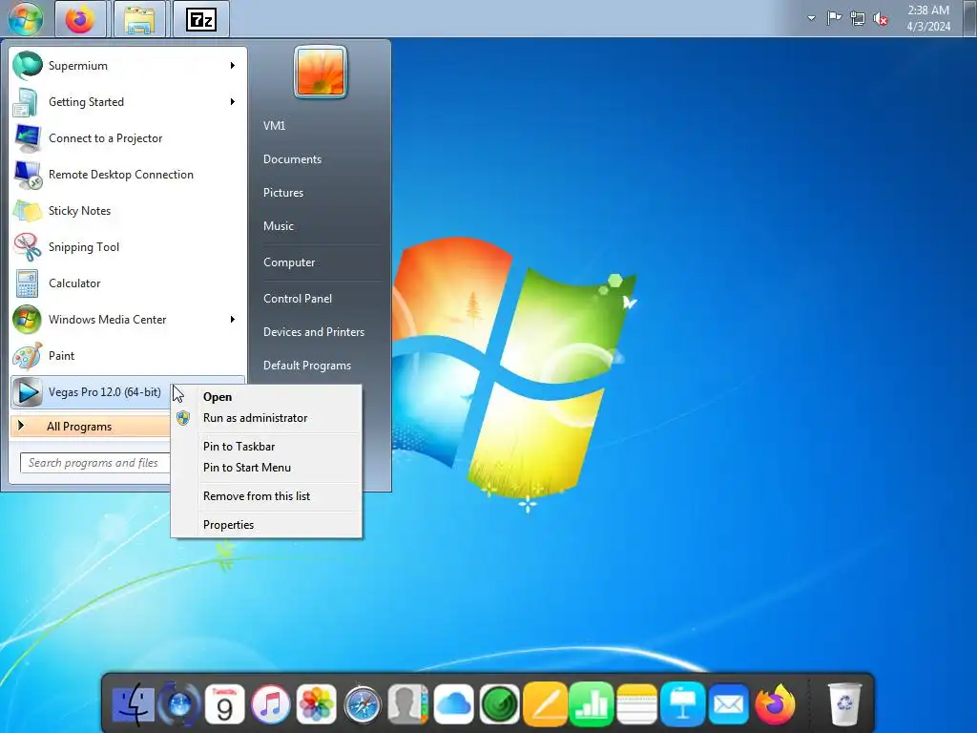Launch Calculator

128,283
